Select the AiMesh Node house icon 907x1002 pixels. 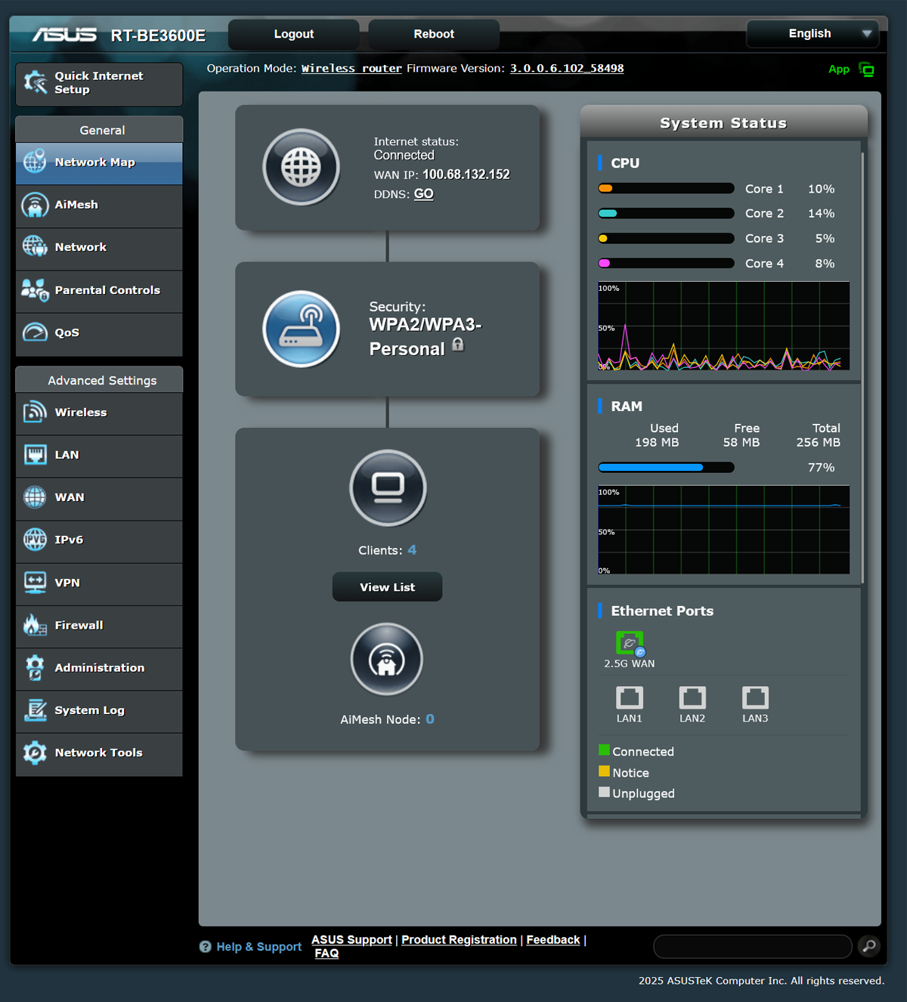tap(386, 659)
